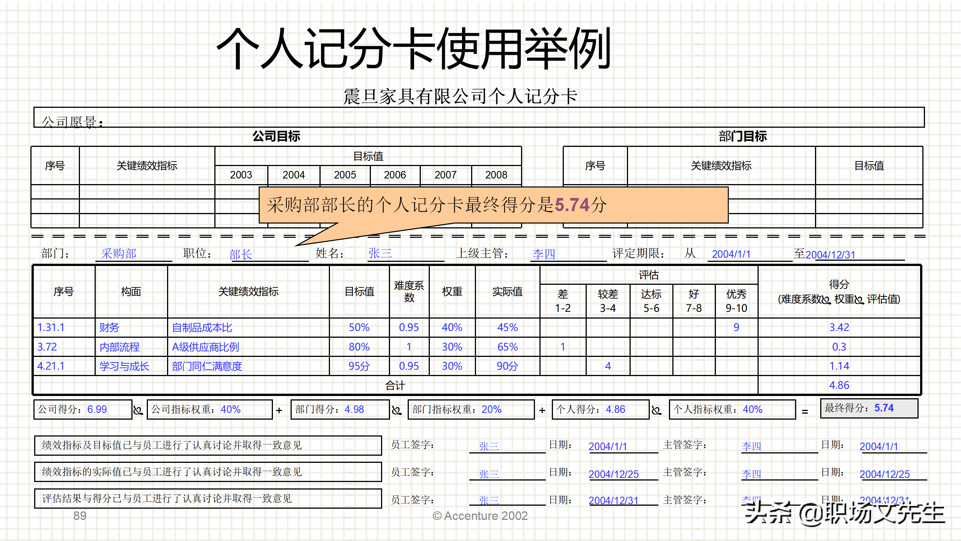Click the 张三 name field

380,254
